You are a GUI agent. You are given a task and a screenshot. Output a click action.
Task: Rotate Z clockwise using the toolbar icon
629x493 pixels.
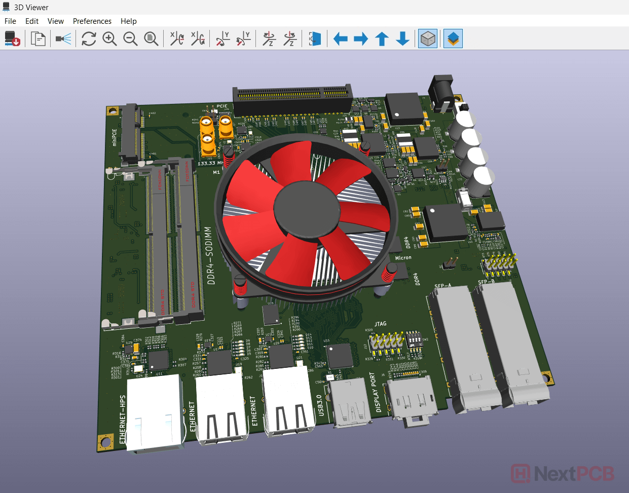point(269,39)
